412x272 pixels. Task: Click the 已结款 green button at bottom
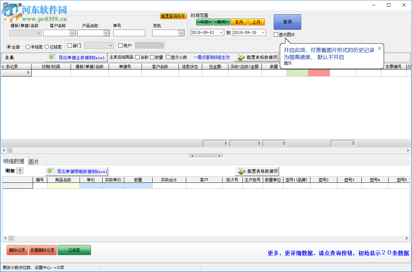click(74, 250)
